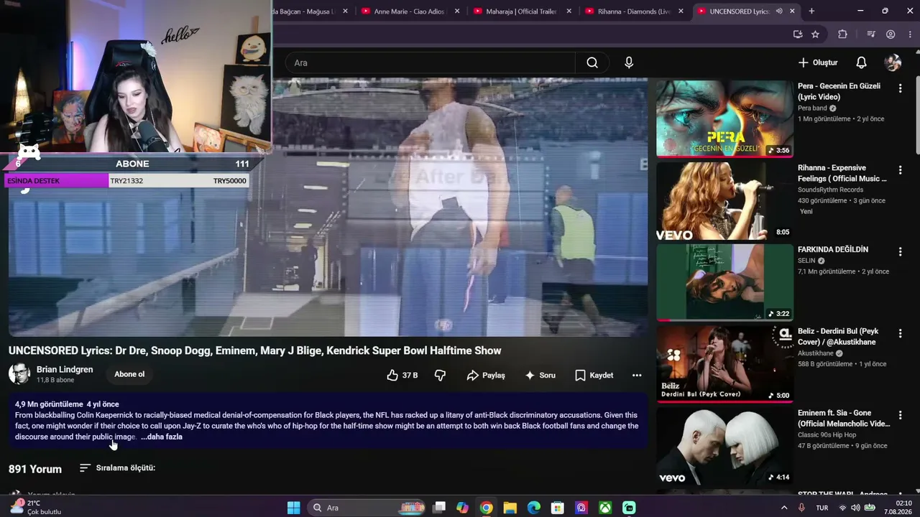This screenshot has width=920, height=517.
Task: Open the Chrome profile icon
Action: click(891, 34)
